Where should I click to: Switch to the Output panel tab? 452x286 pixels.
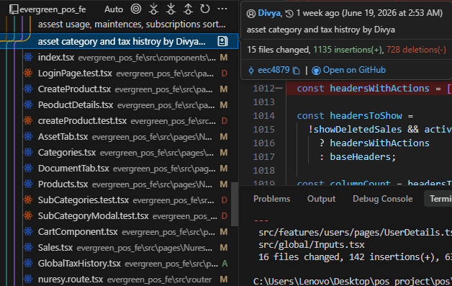coord(322,199)
